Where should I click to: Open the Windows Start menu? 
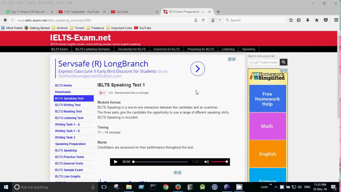[x=6, y=187]
